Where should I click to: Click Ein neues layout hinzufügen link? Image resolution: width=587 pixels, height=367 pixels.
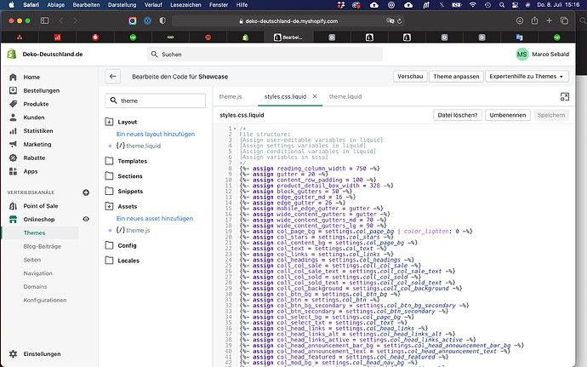click(x=156, y=134)
